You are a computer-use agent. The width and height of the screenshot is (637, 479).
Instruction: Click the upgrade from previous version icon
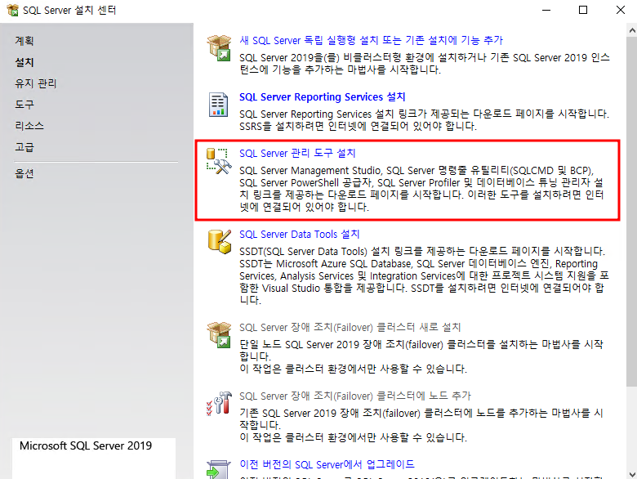(x=219, y=470)
